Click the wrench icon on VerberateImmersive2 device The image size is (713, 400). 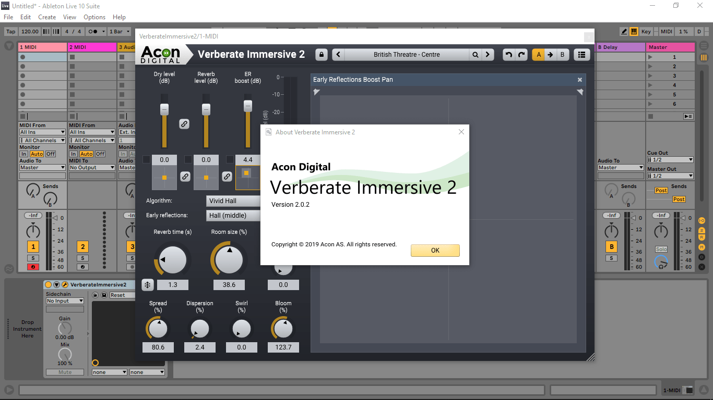coord(65,285)
